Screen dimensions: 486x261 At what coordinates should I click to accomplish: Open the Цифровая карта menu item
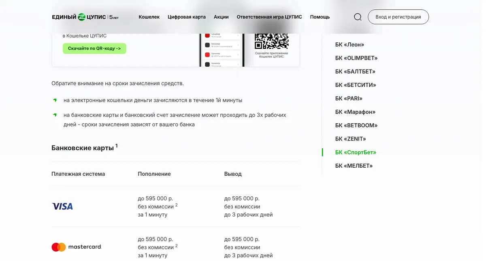point(187,17)
